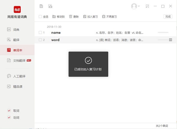This screenshot has width=177, height=129.
Task: Open more options for word entry
Action: point(171,40)
